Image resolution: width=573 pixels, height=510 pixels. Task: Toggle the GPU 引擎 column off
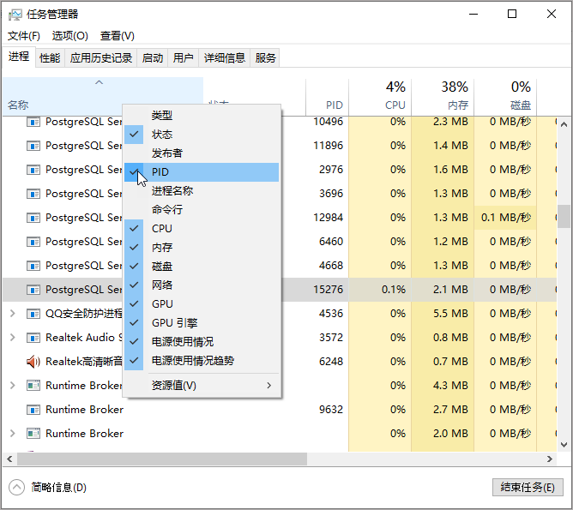pos(174,323)
